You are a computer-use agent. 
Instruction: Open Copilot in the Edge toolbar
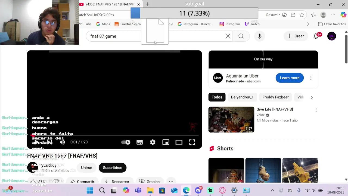343,15
